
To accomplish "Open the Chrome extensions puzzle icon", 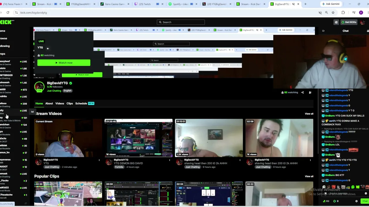I will tap(343, 13).
